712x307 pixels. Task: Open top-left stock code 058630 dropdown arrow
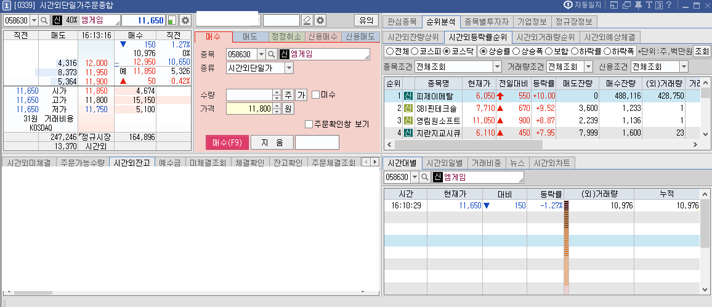(x=34, y=20)
